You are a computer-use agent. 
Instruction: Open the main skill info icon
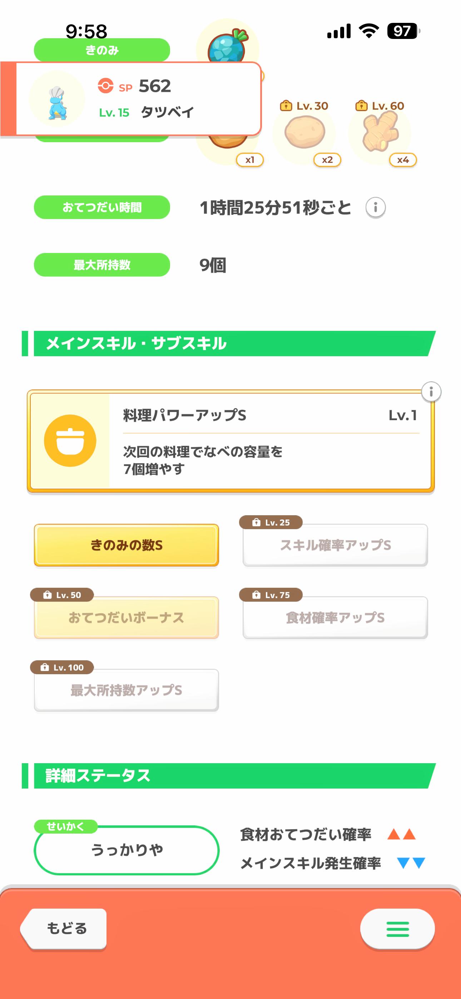(x=431, y=392)
